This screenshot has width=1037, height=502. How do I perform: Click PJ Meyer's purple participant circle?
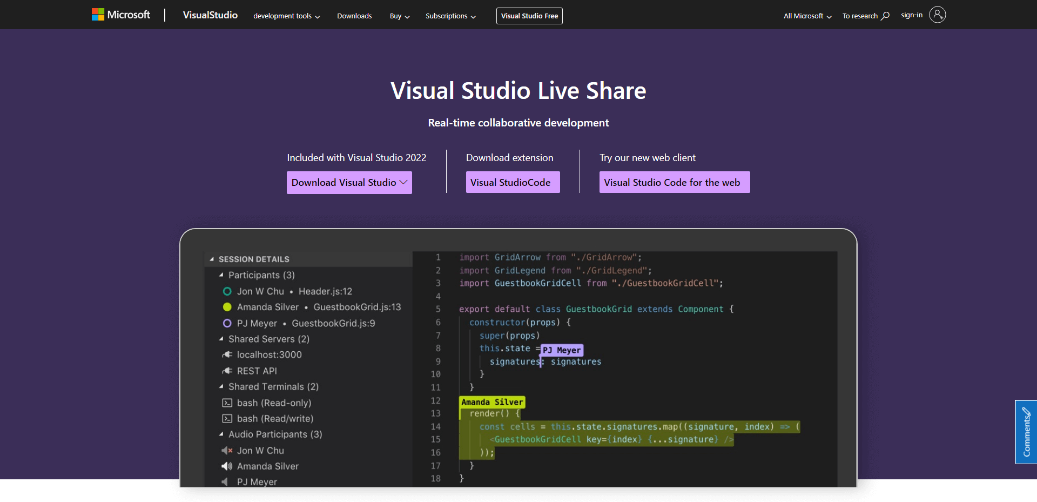[x=227, y=323]
